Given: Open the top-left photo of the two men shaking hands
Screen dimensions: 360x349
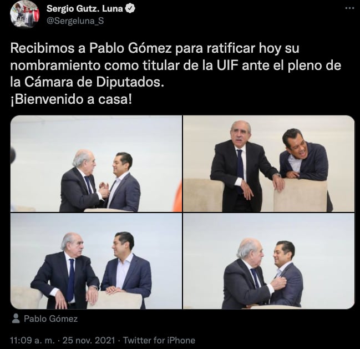Looking at the screenshot, I should (96, 164).
